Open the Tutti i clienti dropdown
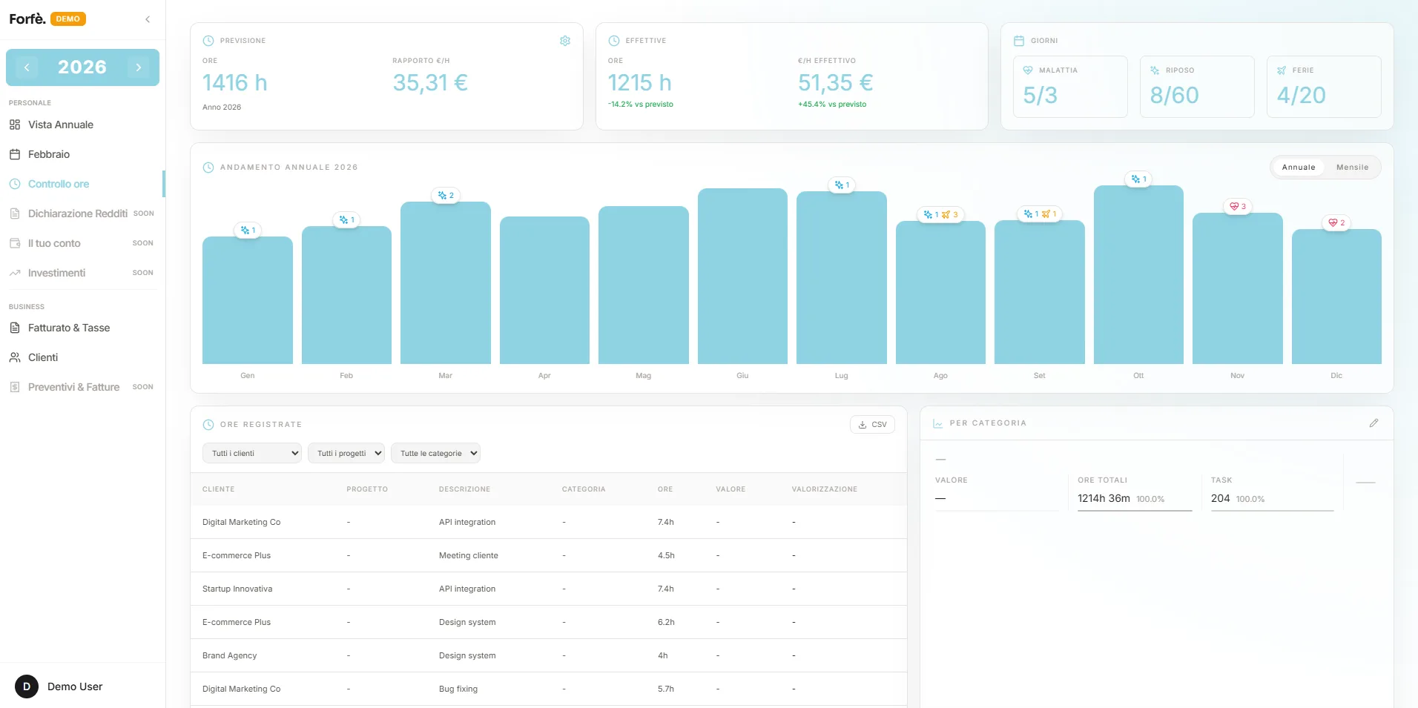1418x708 pixels. click(x=252, y=453)
